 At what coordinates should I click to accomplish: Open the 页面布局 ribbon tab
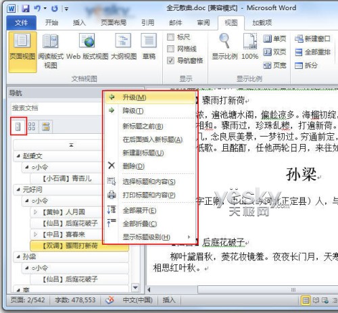click(x=114, y=23)
